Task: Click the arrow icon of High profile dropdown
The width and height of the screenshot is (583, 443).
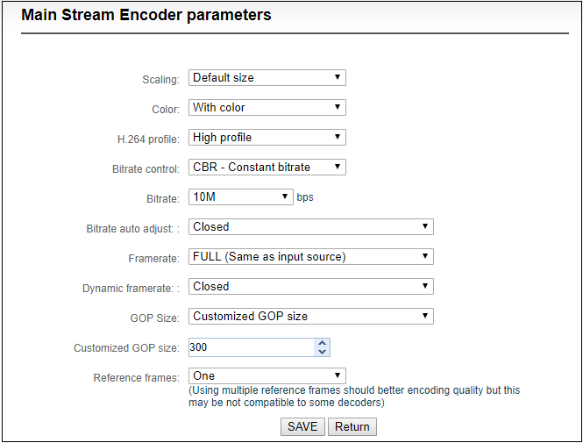Action: [338, 137]
